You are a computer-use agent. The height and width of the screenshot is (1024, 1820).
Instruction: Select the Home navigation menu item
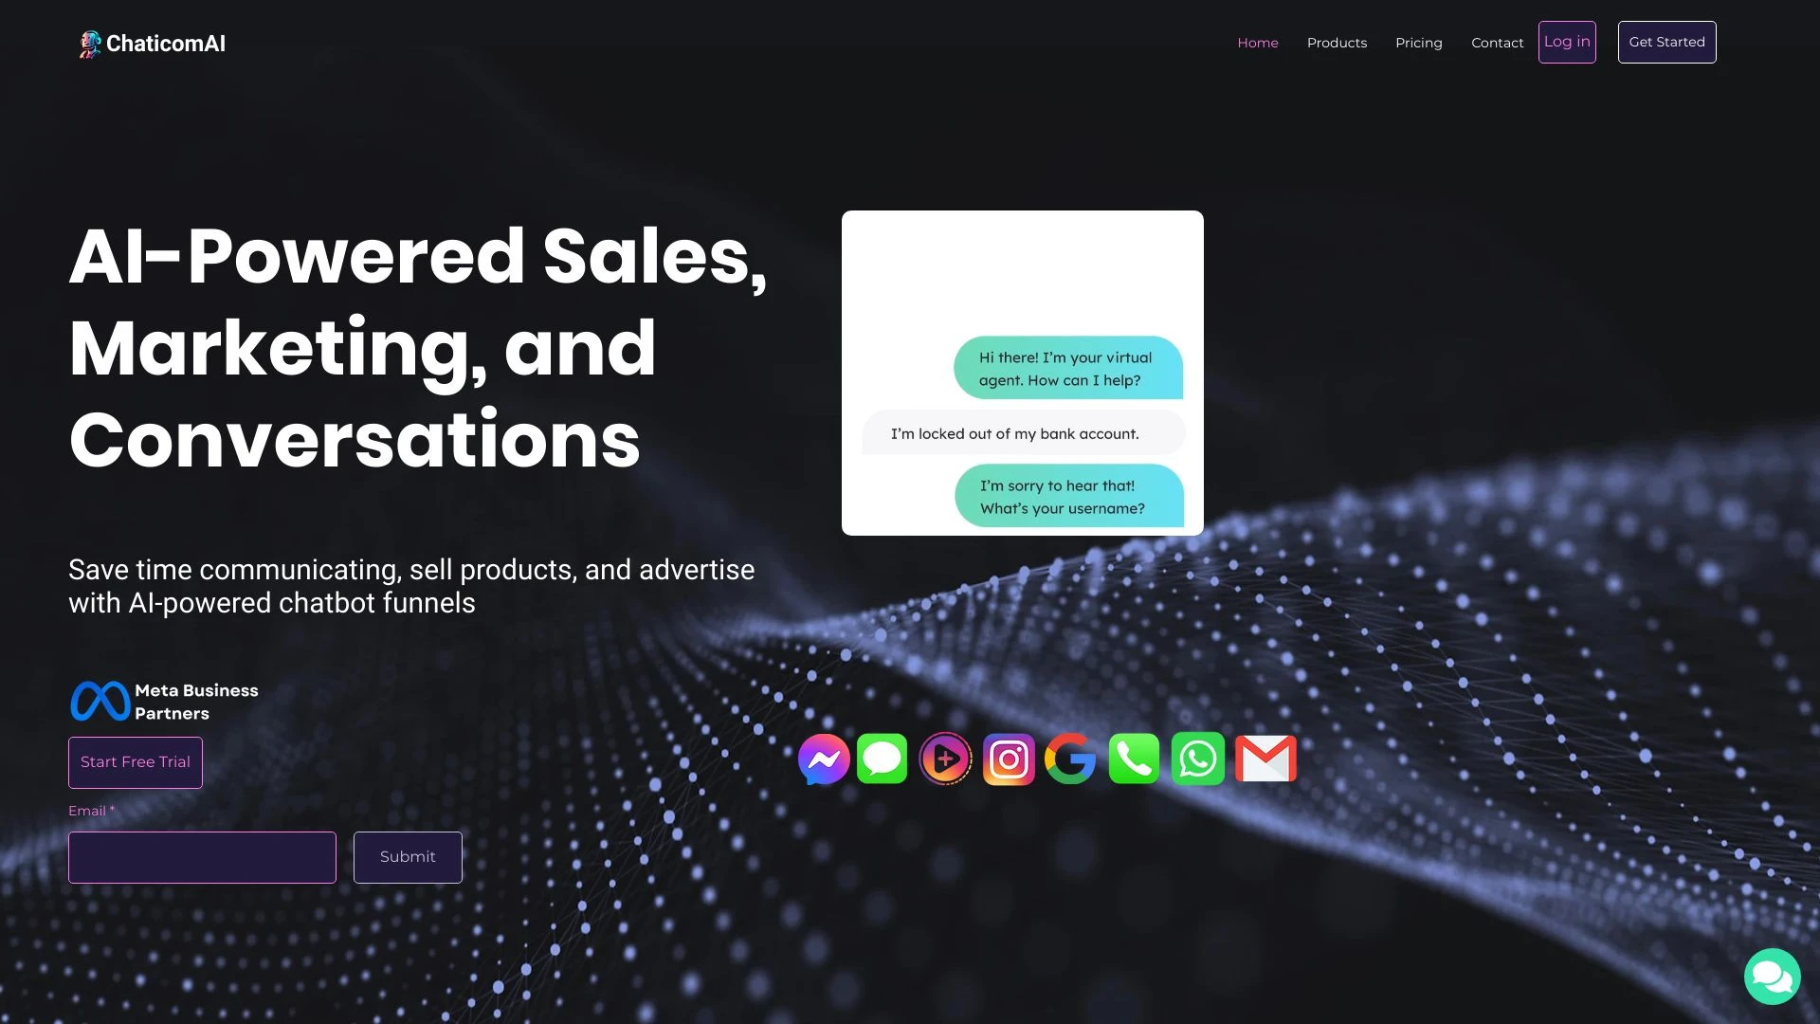1258,43
